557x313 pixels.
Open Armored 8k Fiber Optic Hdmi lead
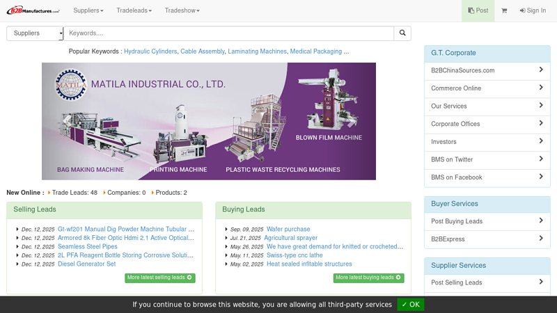[126, 238]
